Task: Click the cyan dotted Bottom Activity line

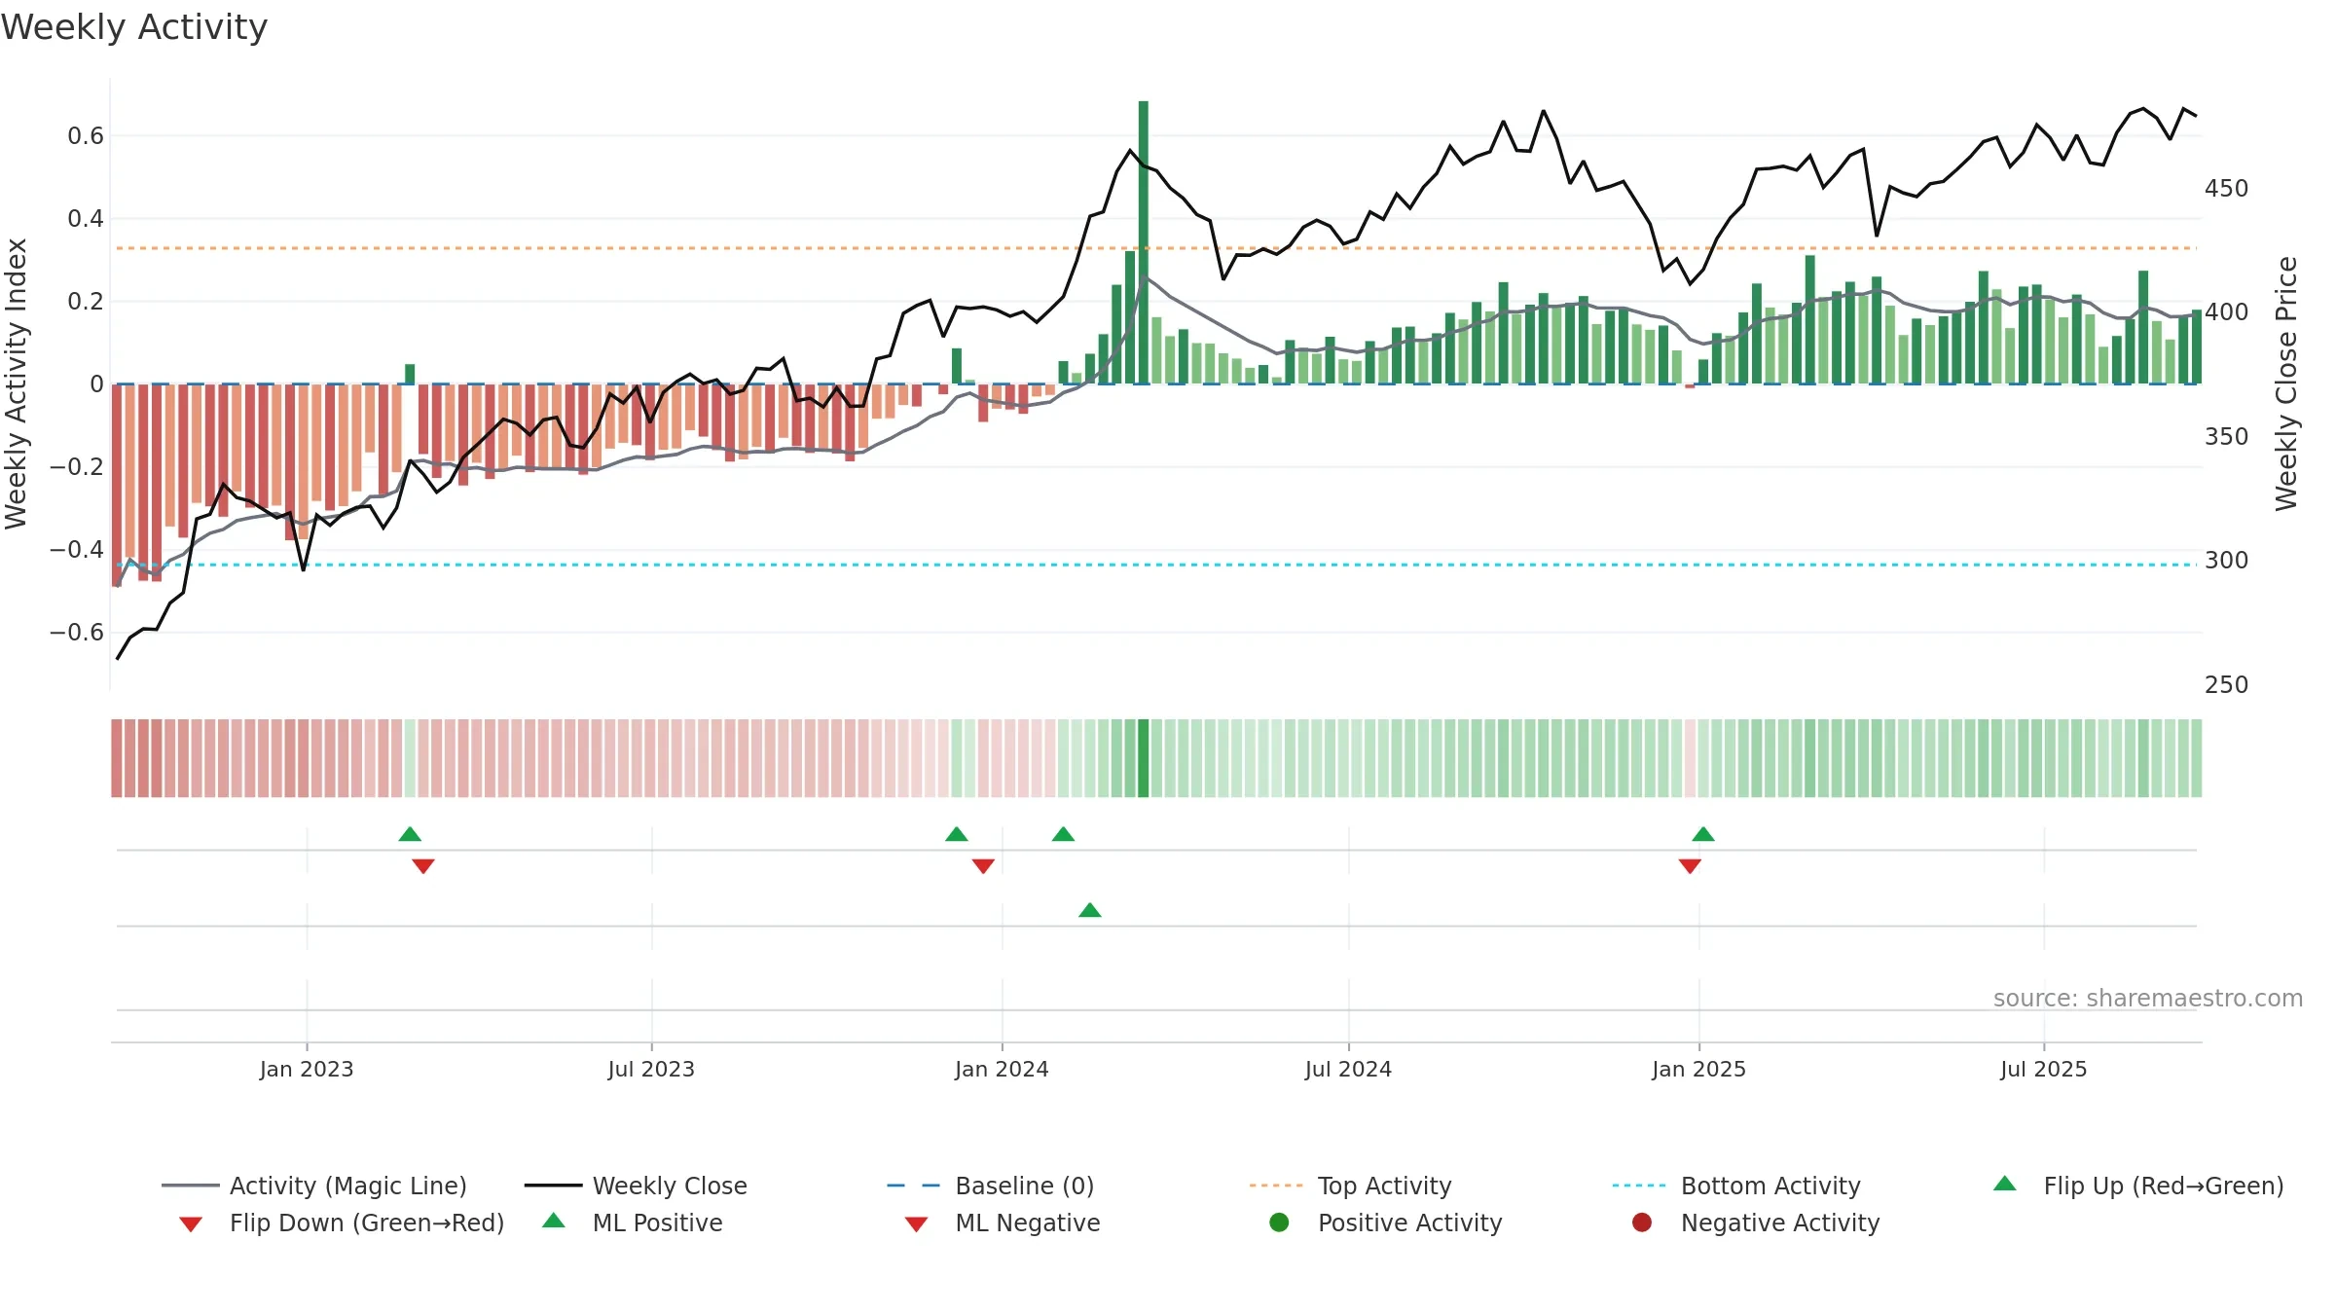Action: tap(1156, 565)
